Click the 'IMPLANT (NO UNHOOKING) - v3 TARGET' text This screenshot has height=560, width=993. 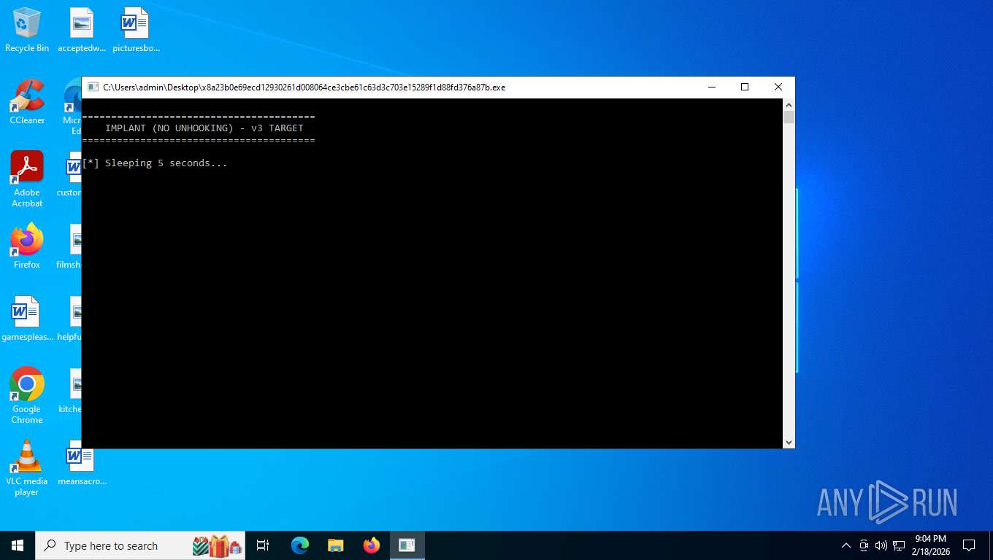pyautogui.click(x=204, y=128)
